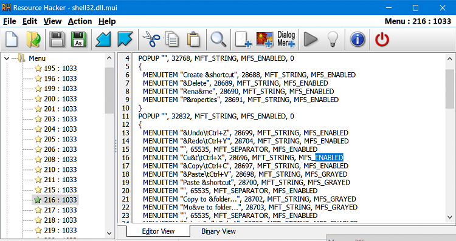This screenshot has width=456, height=241.
Task: Select resource 211 : 1033
Action: (x=60, y=180)
